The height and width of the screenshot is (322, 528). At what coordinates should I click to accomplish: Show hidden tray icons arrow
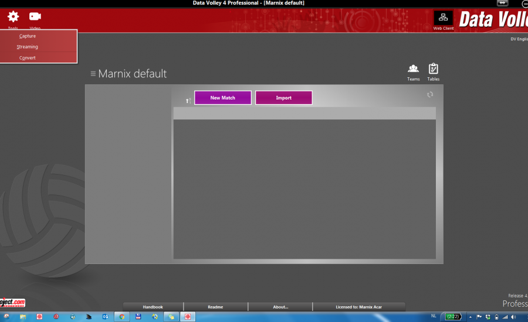click(x=471, y=317)
